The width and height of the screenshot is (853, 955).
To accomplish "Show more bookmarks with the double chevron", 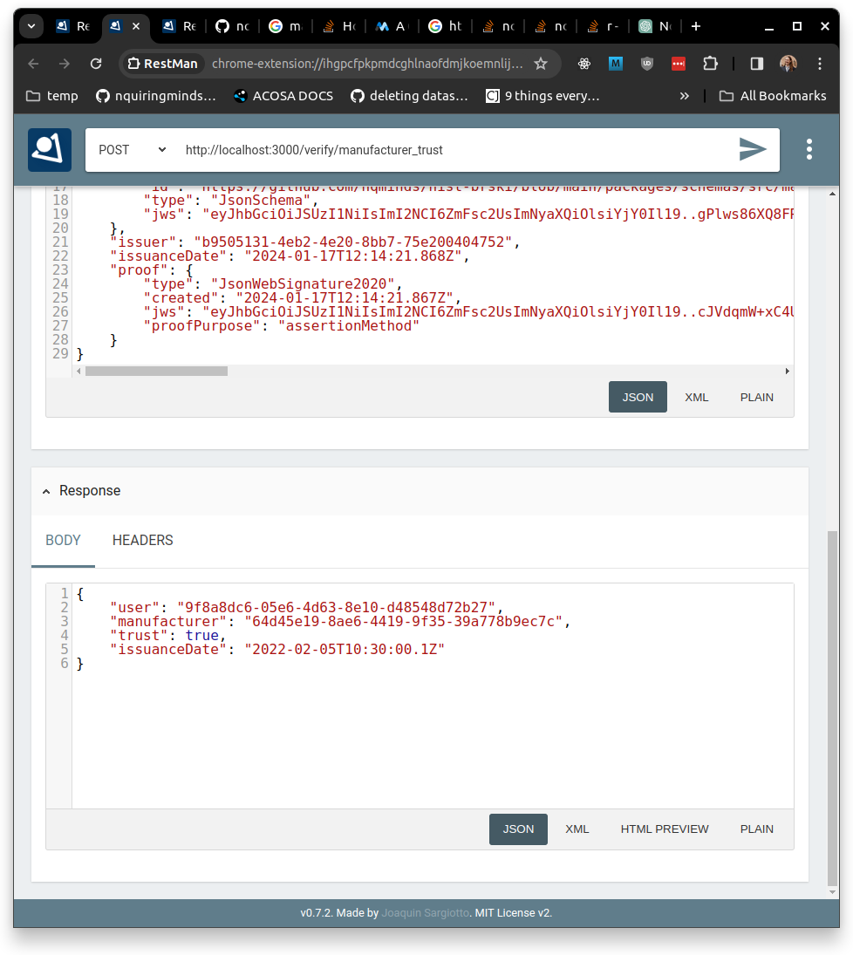I will (684, 96).
